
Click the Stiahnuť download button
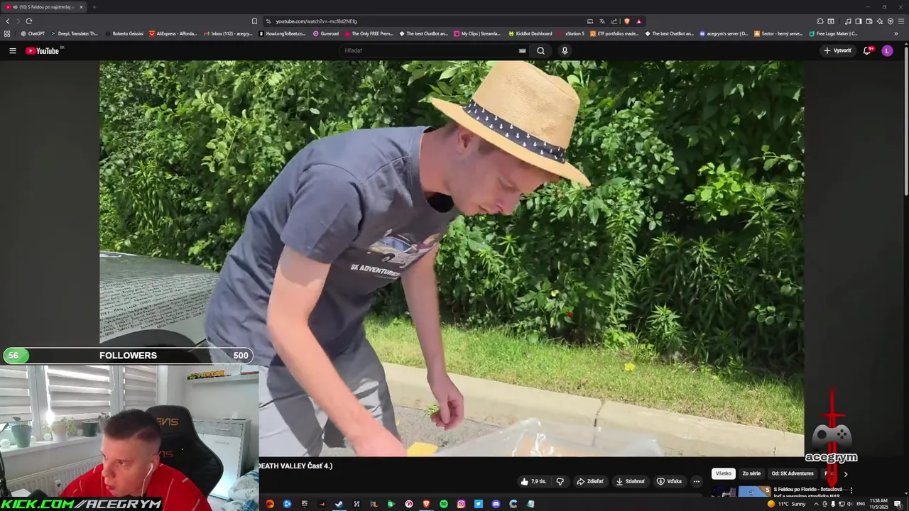point(631,481)
